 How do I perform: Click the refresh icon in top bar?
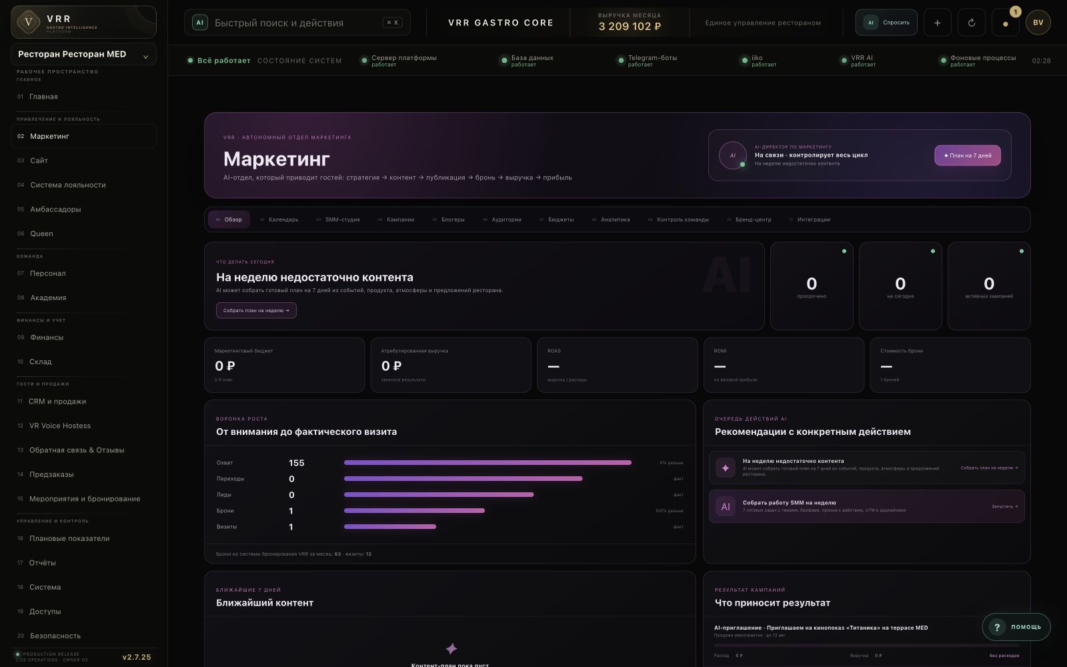pos(971,23)
